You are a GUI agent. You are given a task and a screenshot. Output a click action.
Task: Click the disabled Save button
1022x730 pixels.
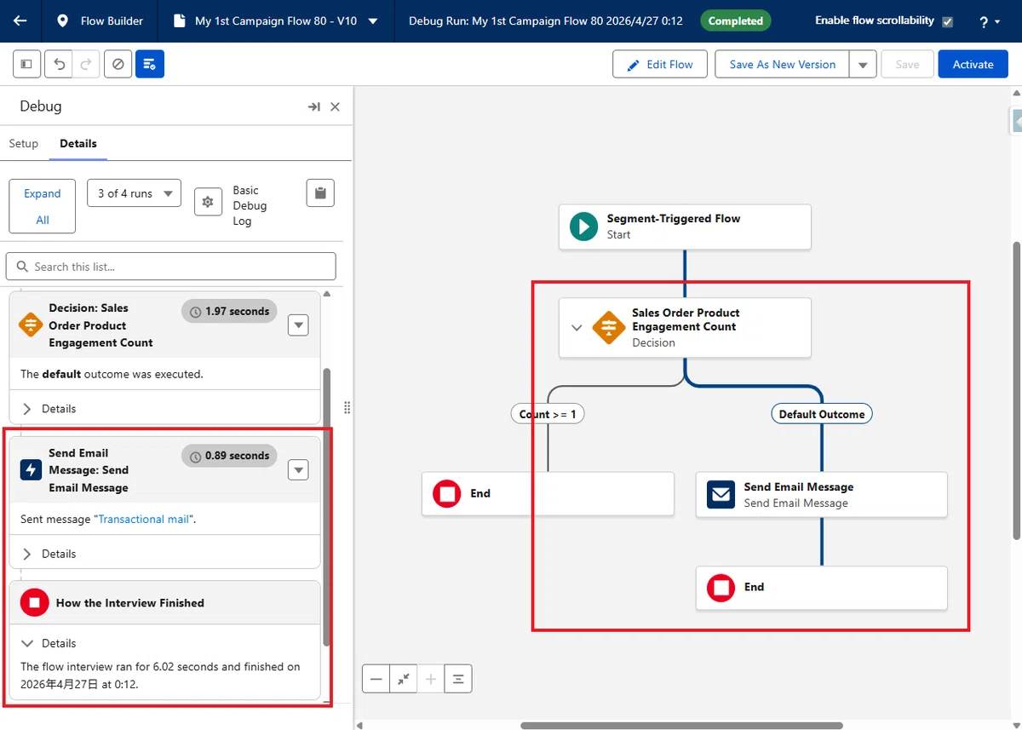coord(907,64)
